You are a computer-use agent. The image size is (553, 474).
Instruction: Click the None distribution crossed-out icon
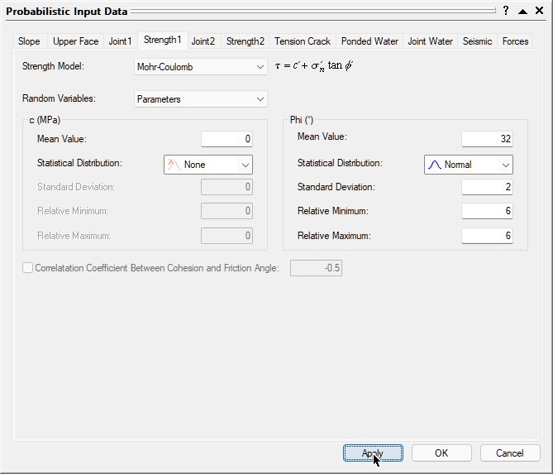(174, 165)
